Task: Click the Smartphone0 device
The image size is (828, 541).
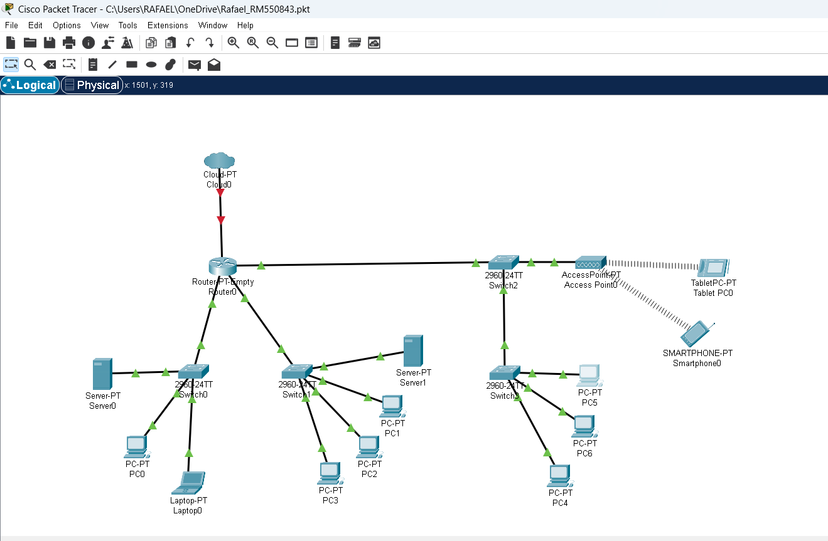Action: point(696,334)
